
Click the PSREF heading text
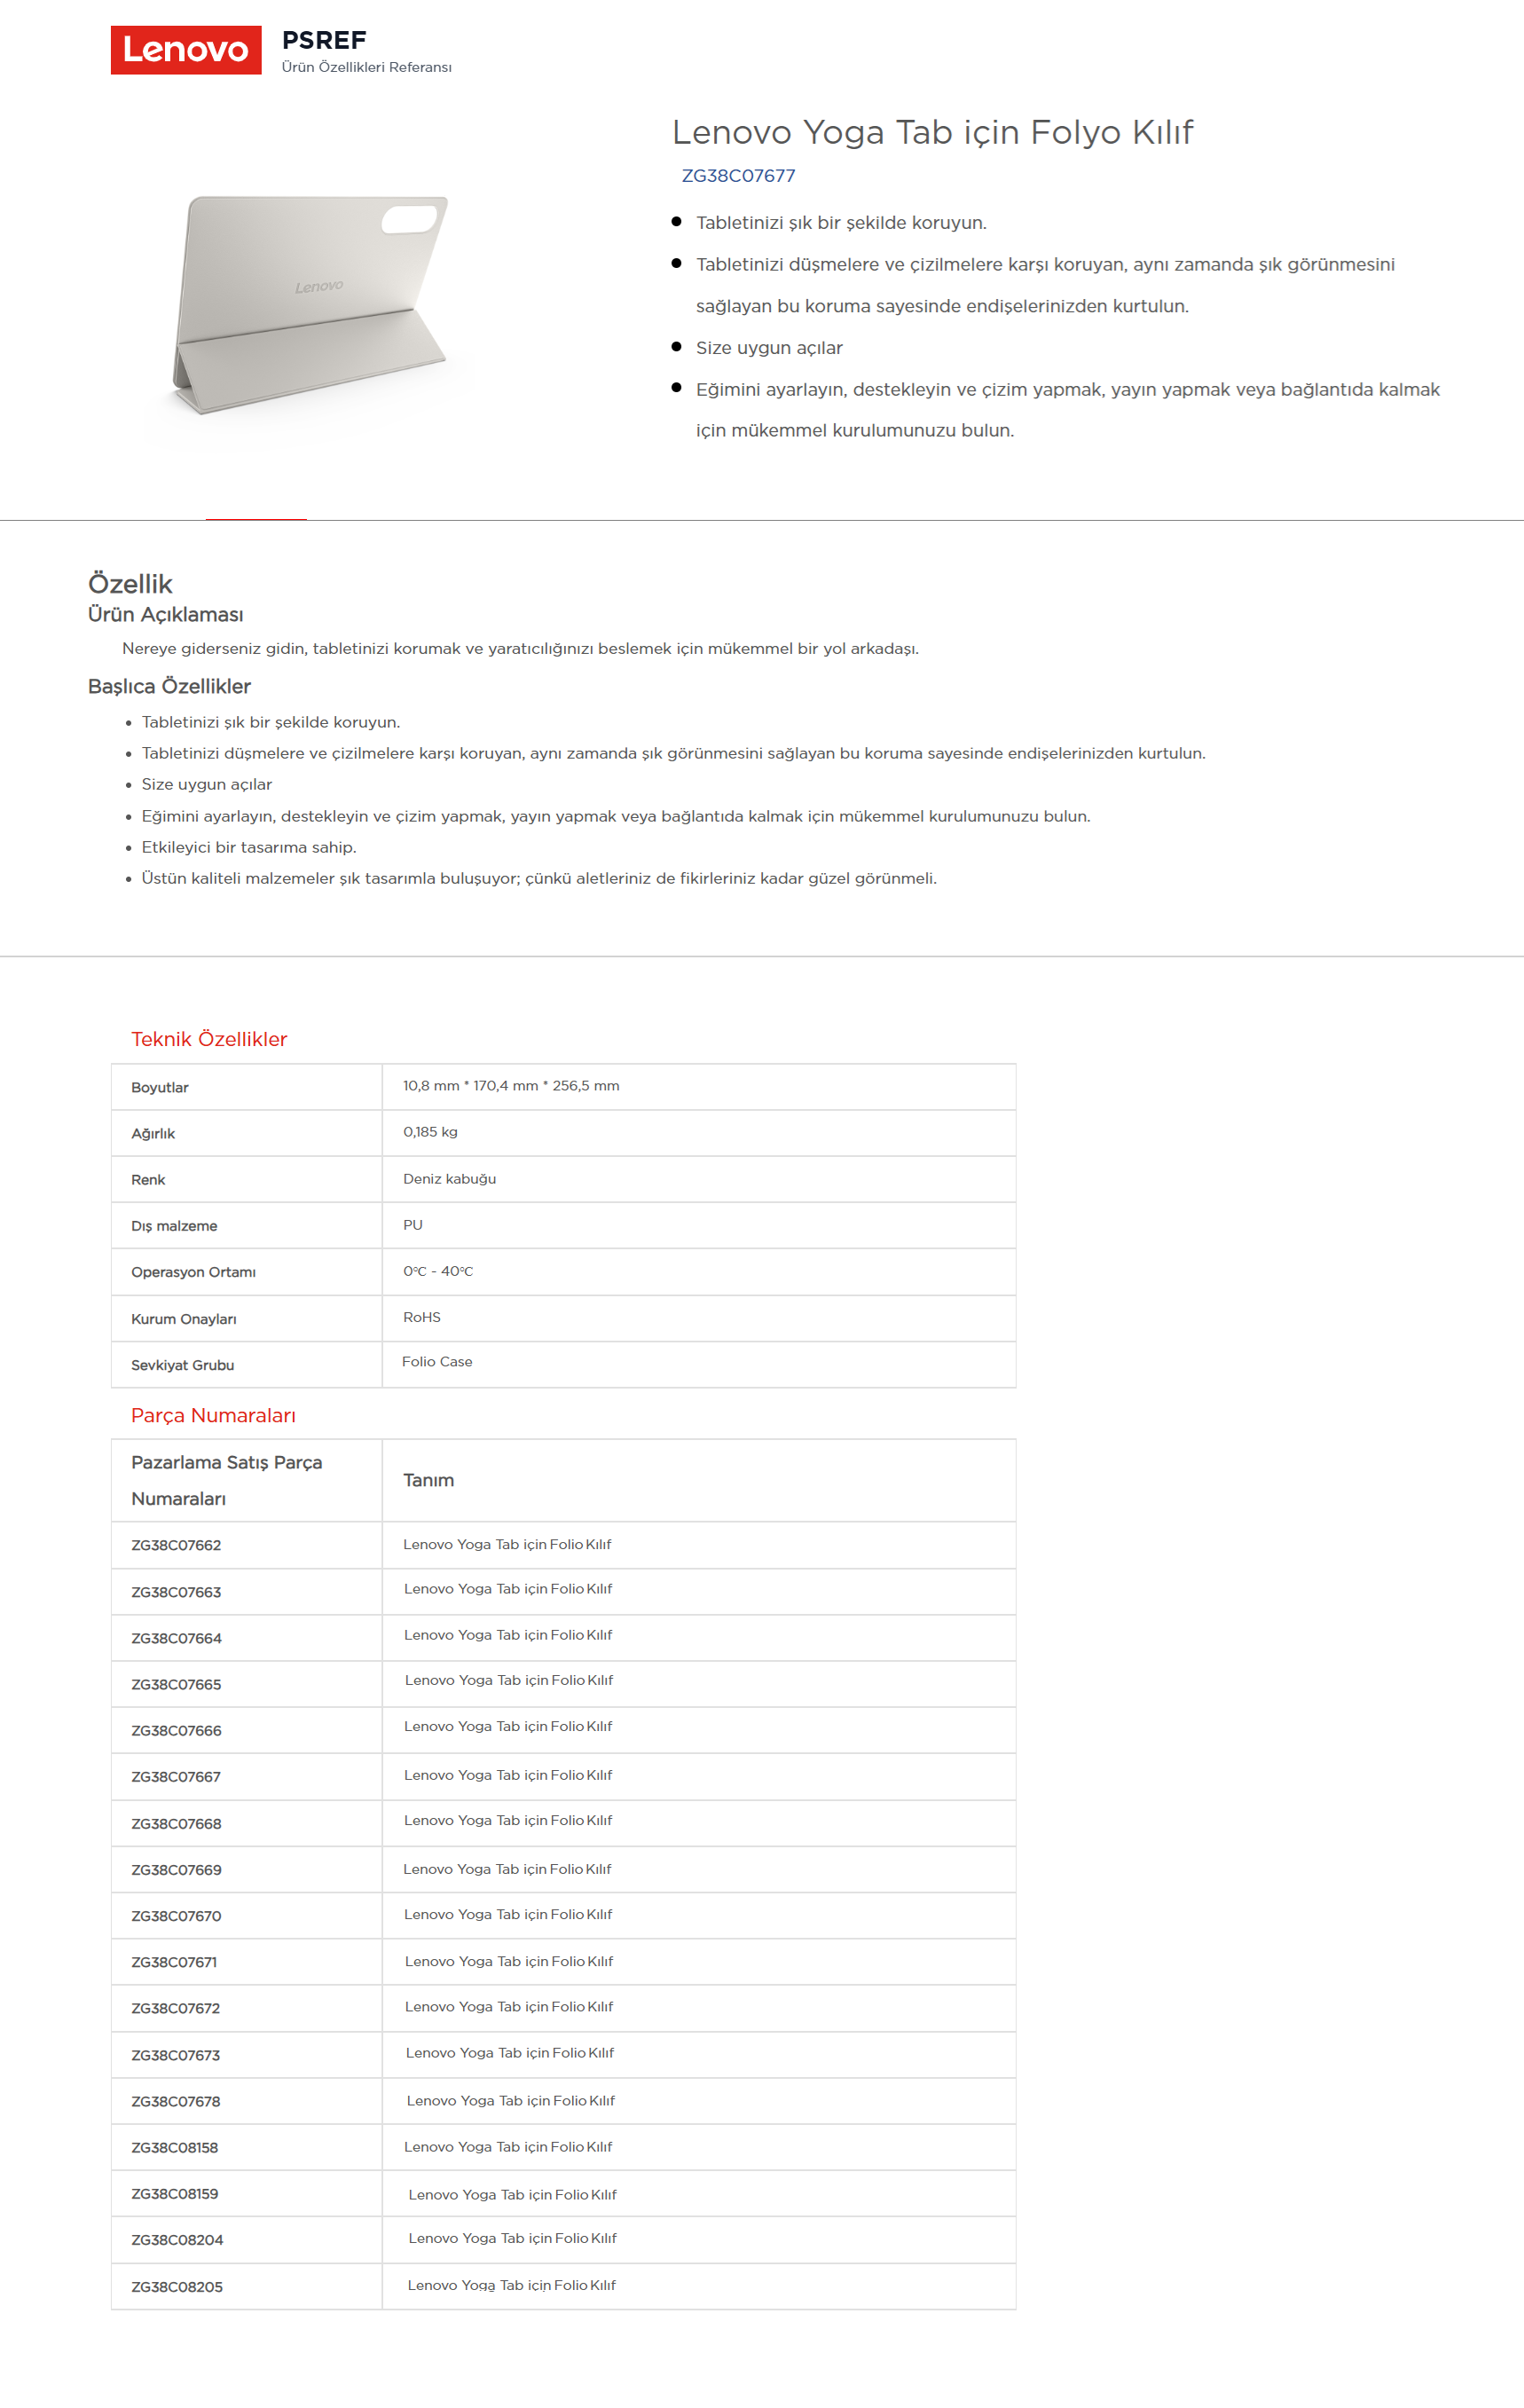[324, 40]
